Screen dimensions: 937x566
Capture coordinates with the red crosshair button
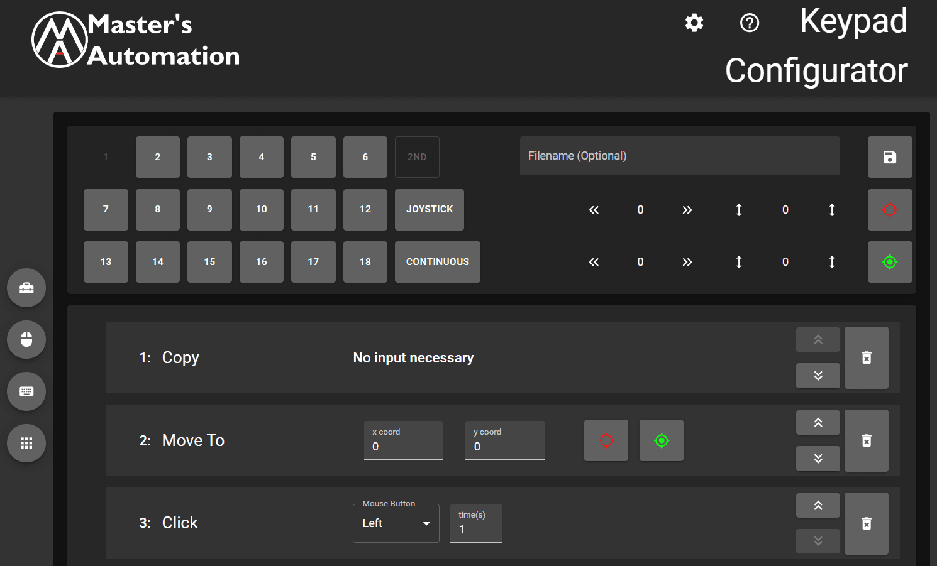pyautogui.click(x=890, y=210)
